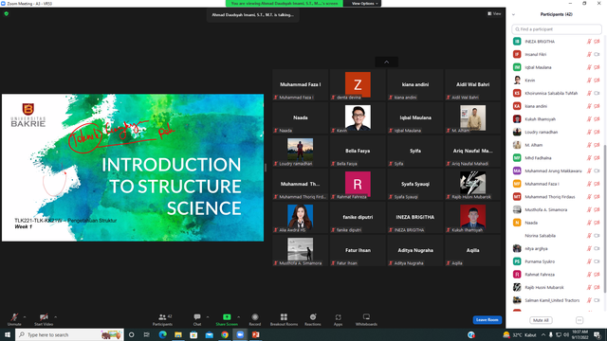Screen dimensions: 607x341
Task: Select Rajib Husni Mubarok's video tile
Action: tap(472, 185)
